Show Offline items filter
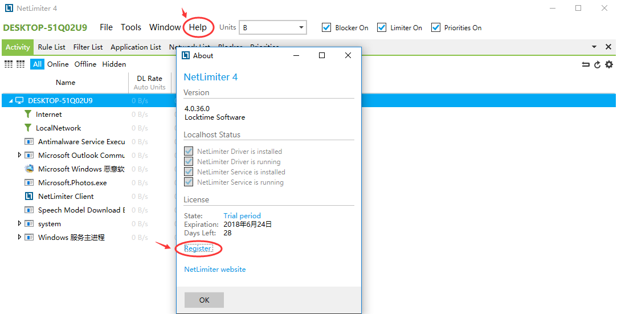 click(x=85, y=64)
